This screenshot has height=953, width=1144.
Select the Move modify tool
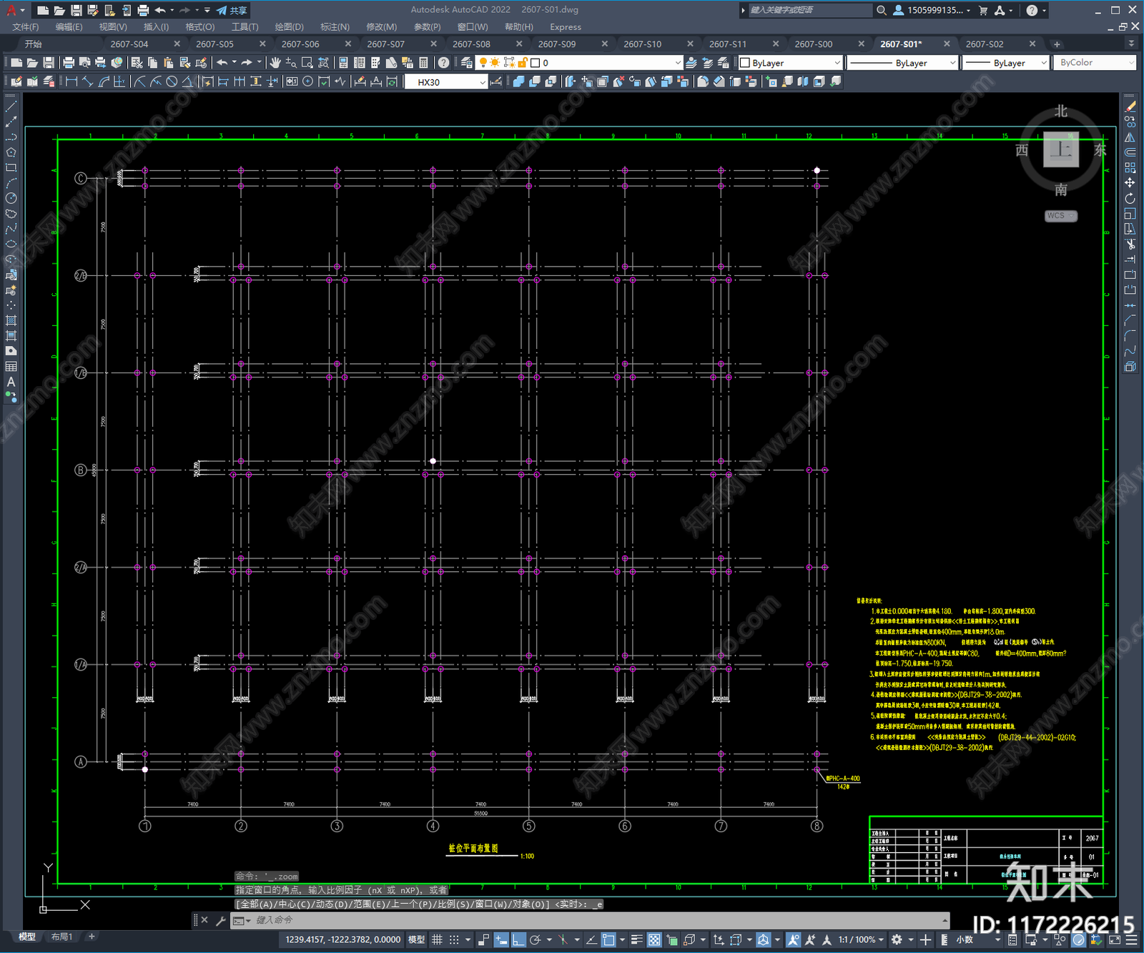[1130, 183]
